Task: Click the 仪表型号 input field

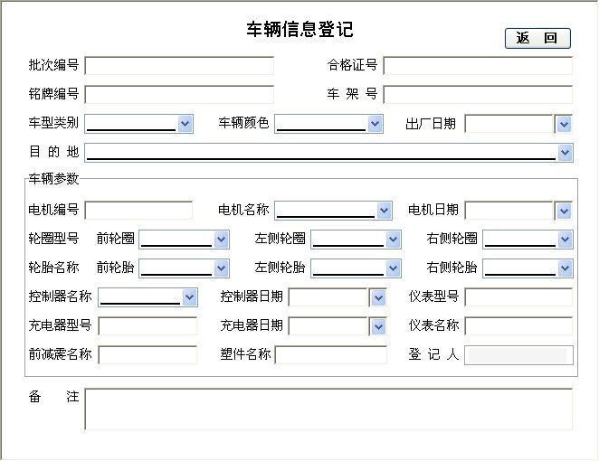Action: 518,297
